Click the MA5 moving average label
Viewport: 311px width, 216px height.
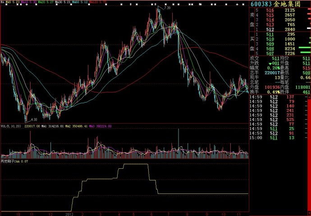(x=11, y=2)
